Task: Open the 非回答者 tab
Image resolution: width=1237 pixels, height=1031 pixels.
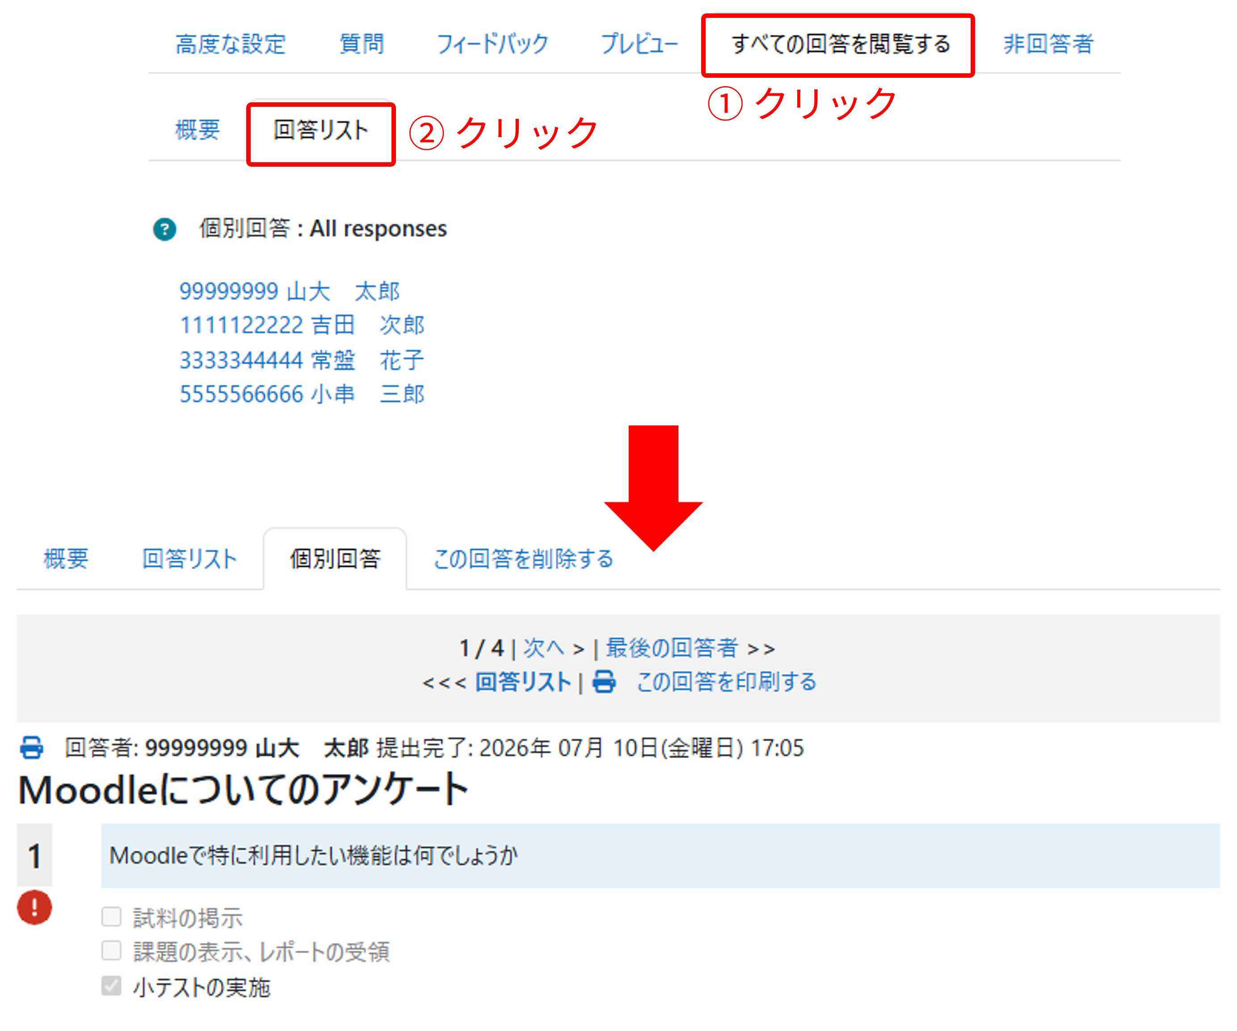Action: coord(1048,44)
